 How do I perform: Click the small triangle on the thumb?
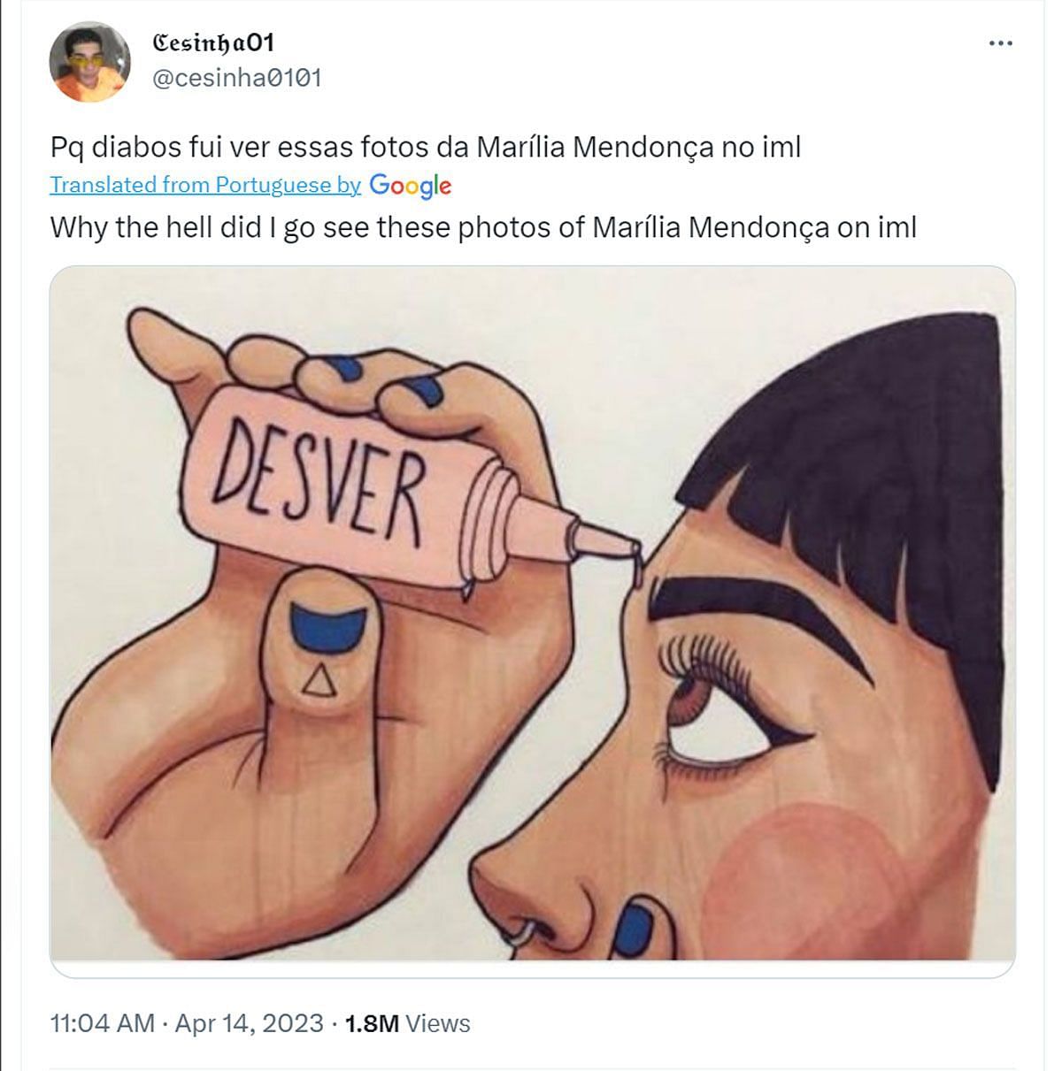(324, 680)
